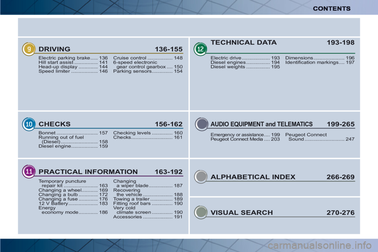The image size is (378, 252).
Task: Open the TECHNICAL DATA heading
Action: point(244,43)
